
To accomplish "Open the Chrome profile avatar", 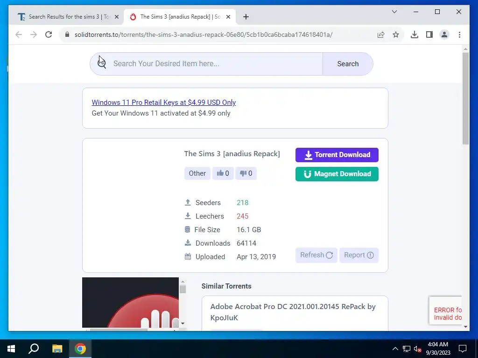I will [x=444, y=34].
